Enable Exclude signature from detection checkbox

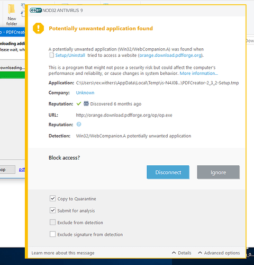pyautogui.click(x=52, y=234)
